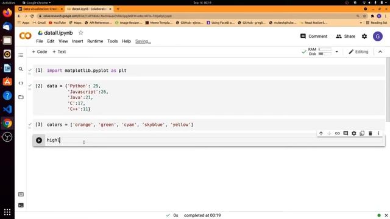Open more cell actions menu

[x=378, y=133]
